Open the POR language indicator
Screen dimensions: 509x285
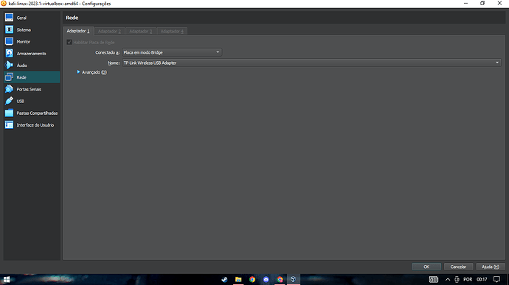[468, 279]
